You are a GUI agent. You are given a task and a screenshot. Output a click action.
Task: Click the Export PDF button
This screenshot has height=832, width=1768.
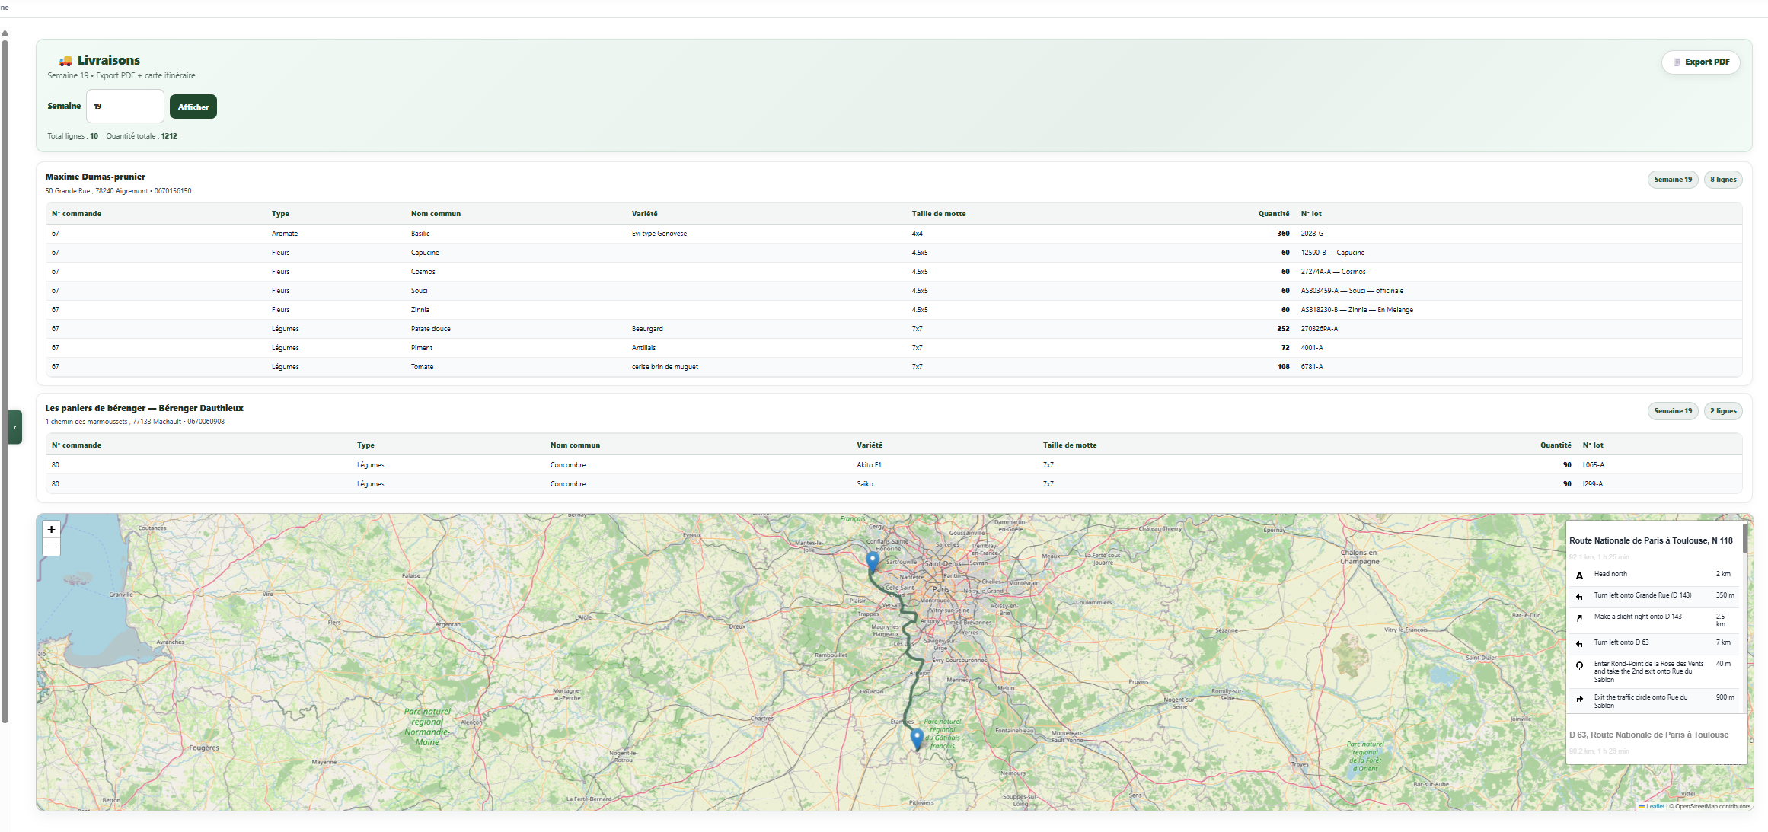[x=1700, y=62]
